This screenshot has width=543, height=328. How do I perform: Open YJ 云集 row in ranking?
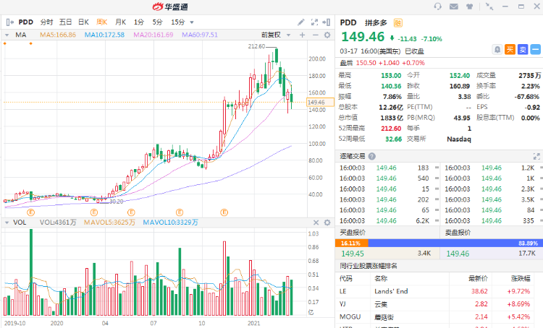439,304
